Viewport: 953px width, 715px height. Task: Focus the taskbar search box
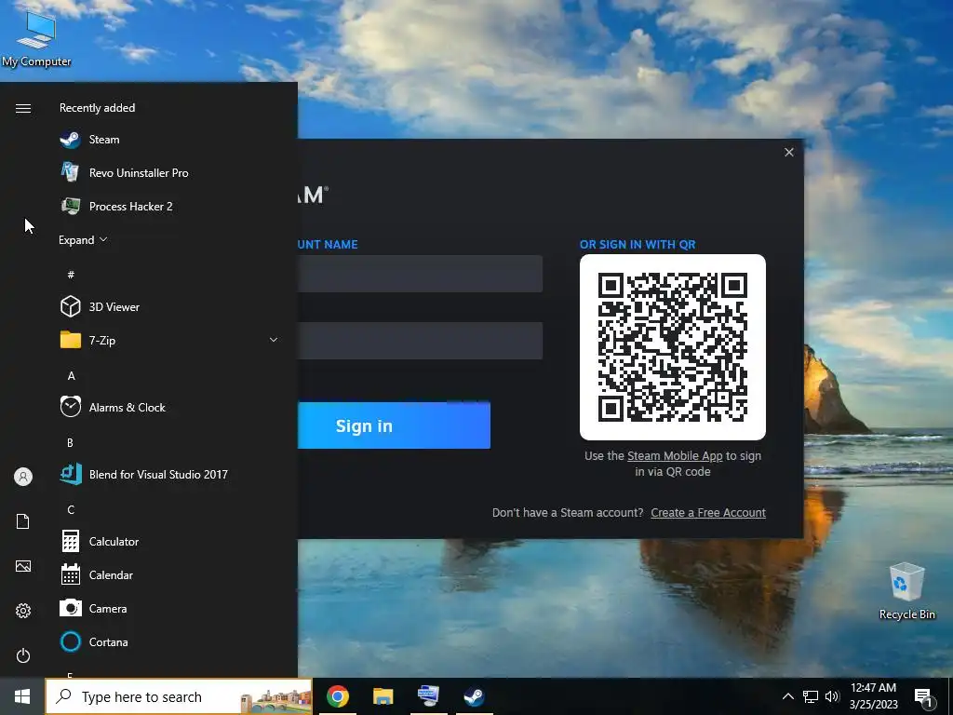[x=179, y=696]
